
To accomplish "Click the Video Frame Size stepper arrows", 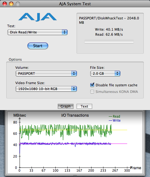I will pyautogui.click(x=74, y=89).
